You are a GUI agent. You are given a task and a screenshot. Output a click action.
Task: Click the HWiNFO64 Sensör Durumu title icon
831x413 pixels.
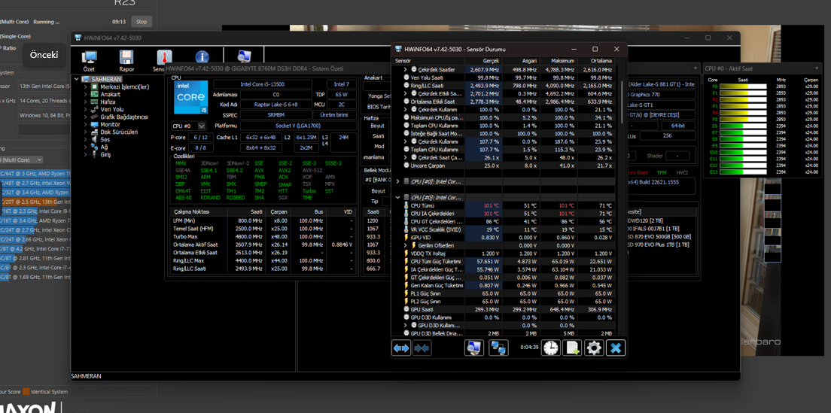(398, 49)
